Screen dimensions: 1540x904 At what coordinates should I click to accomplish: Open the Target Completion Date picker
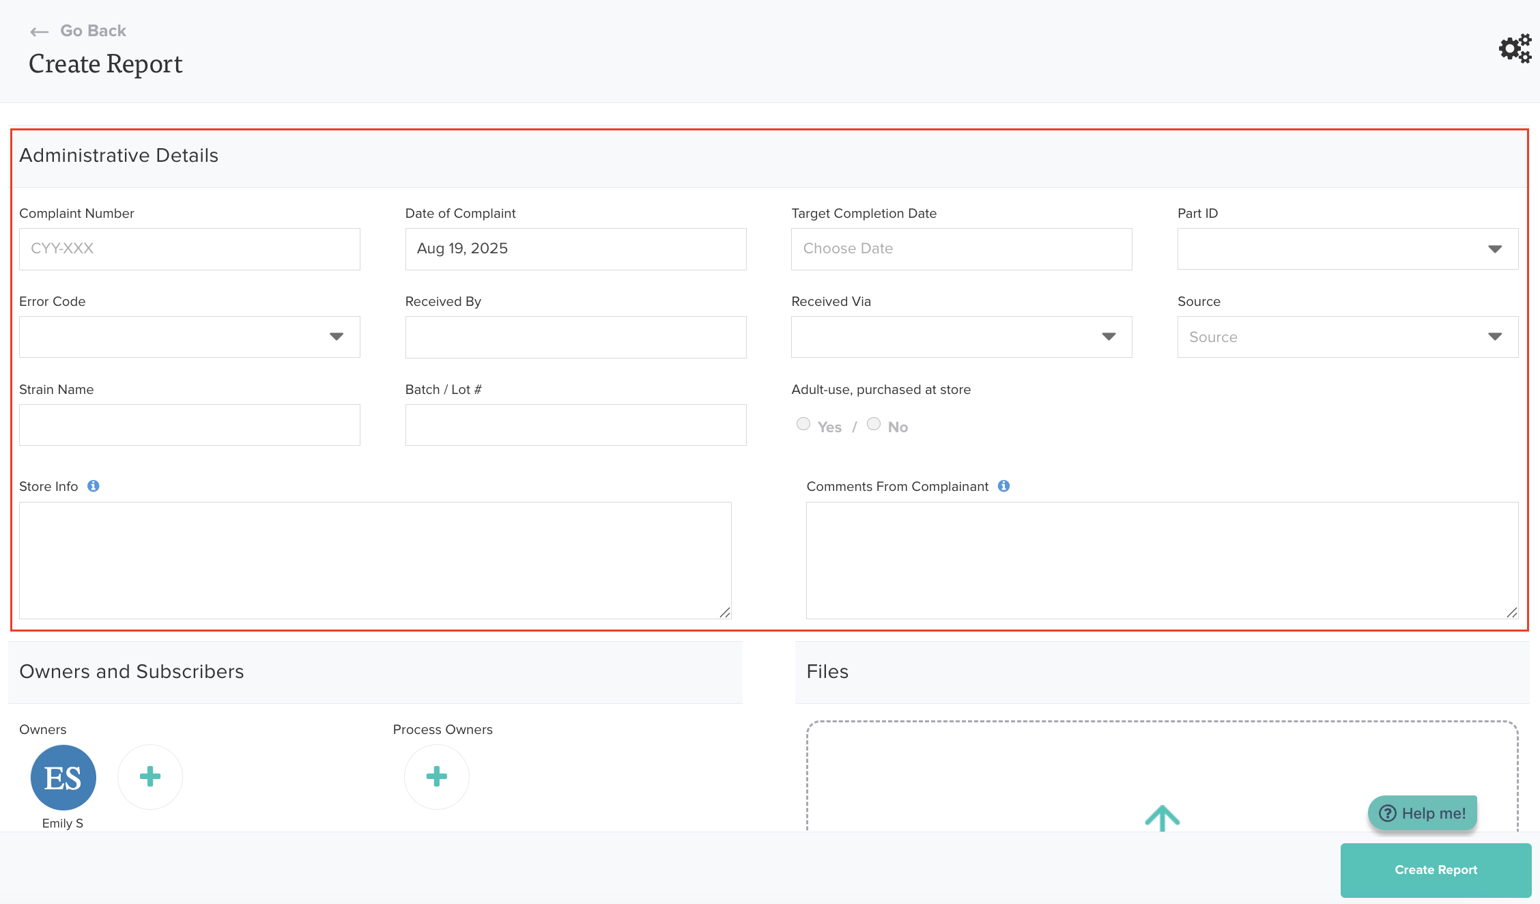click(961, 249)
